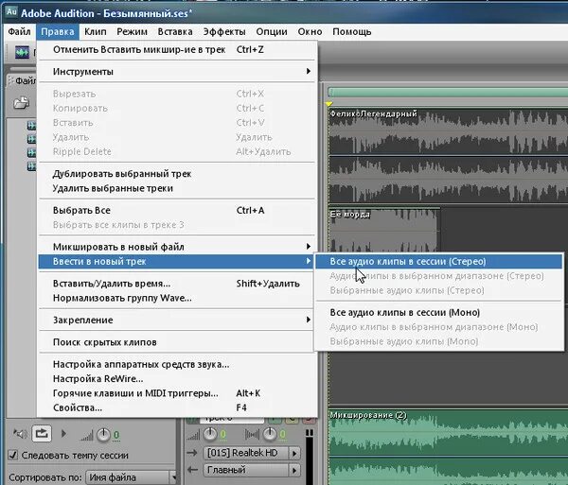
Task: Select the 'ФеликсЛегендарный' audio clip
Action: 448,155
